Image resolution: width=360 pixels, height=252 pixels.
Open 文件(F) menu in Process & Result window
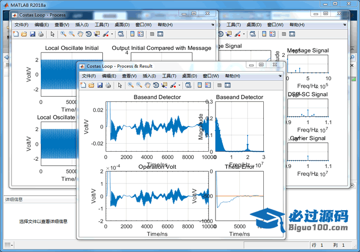point(89,76)
